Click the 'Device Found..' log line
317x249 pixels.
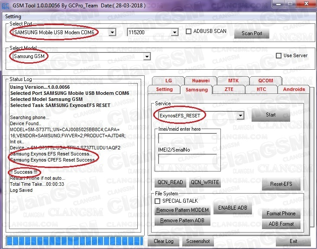(26, 124)
